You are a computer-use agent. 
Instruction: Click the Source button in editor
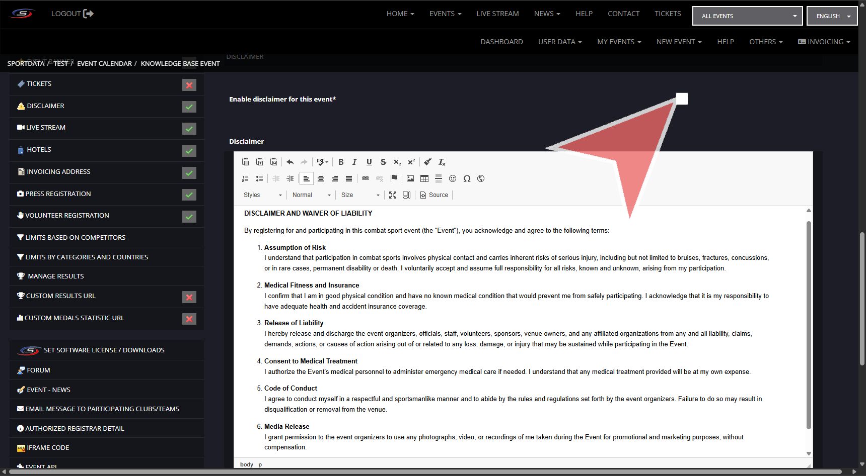click(x=434, y=195)
